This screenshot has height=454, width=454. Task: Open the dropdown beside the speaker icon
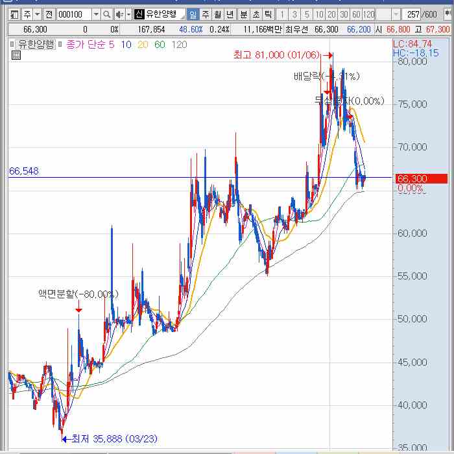tap(129, 14)
